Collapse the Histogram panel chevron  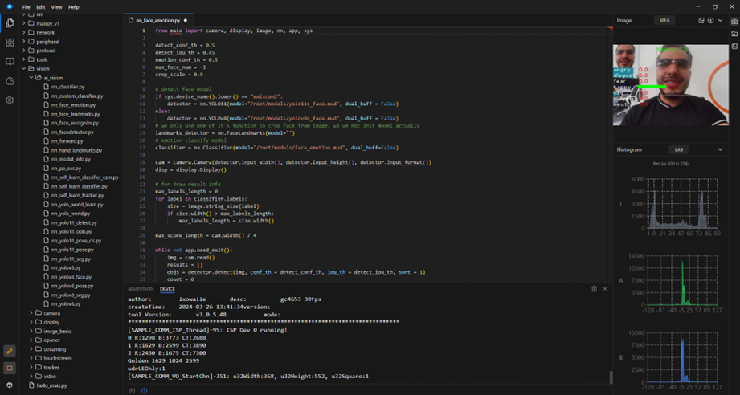point(720,149)
